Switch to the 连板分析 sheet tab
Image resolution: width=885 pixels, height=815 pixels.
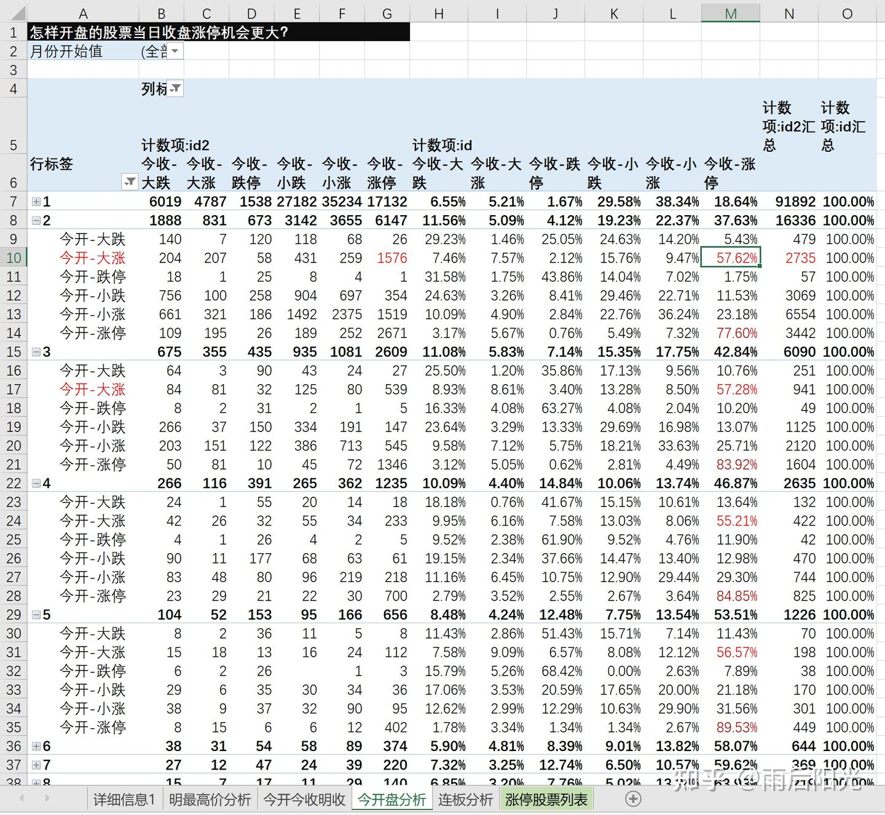tap(465, 799)
